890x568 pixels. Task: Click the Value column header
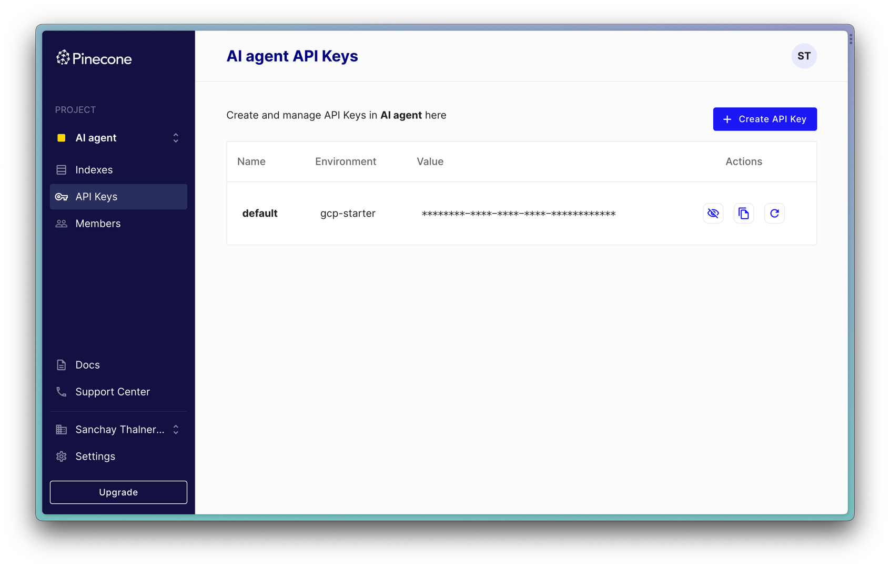tap(430, 161)
